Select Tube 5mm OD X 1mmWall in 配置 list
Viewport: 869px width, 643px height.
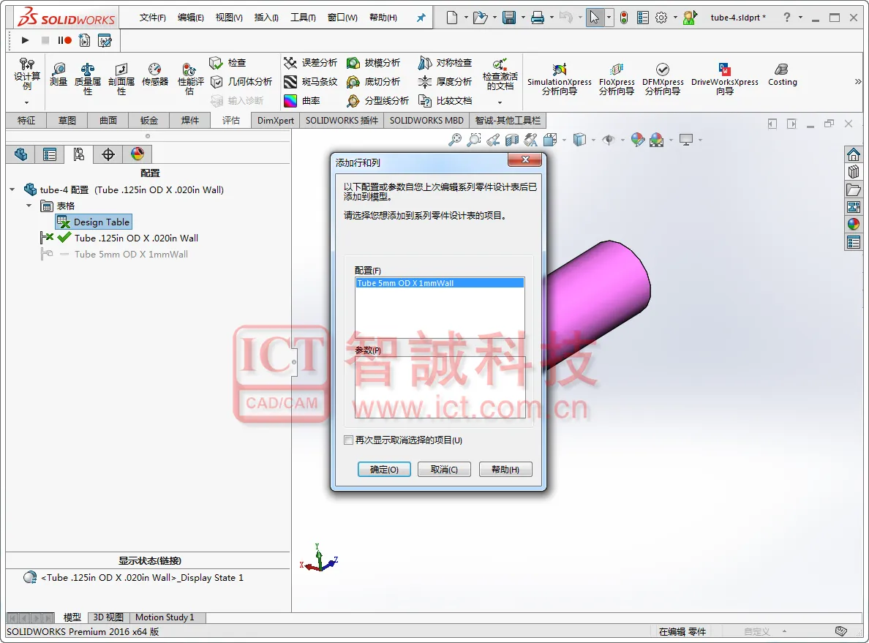[x=440, y=283]
